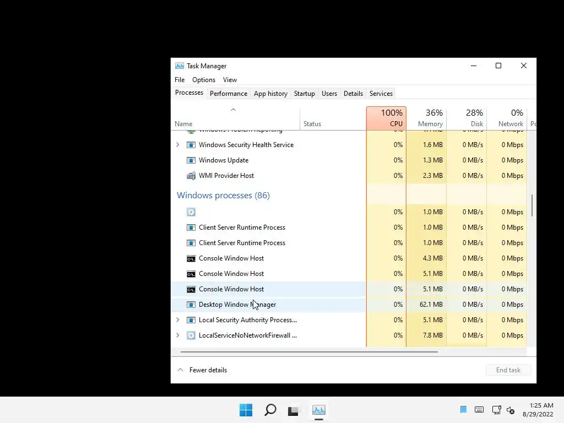
Task: Click the 7.8 MB memory value
Action: (433, 335)
